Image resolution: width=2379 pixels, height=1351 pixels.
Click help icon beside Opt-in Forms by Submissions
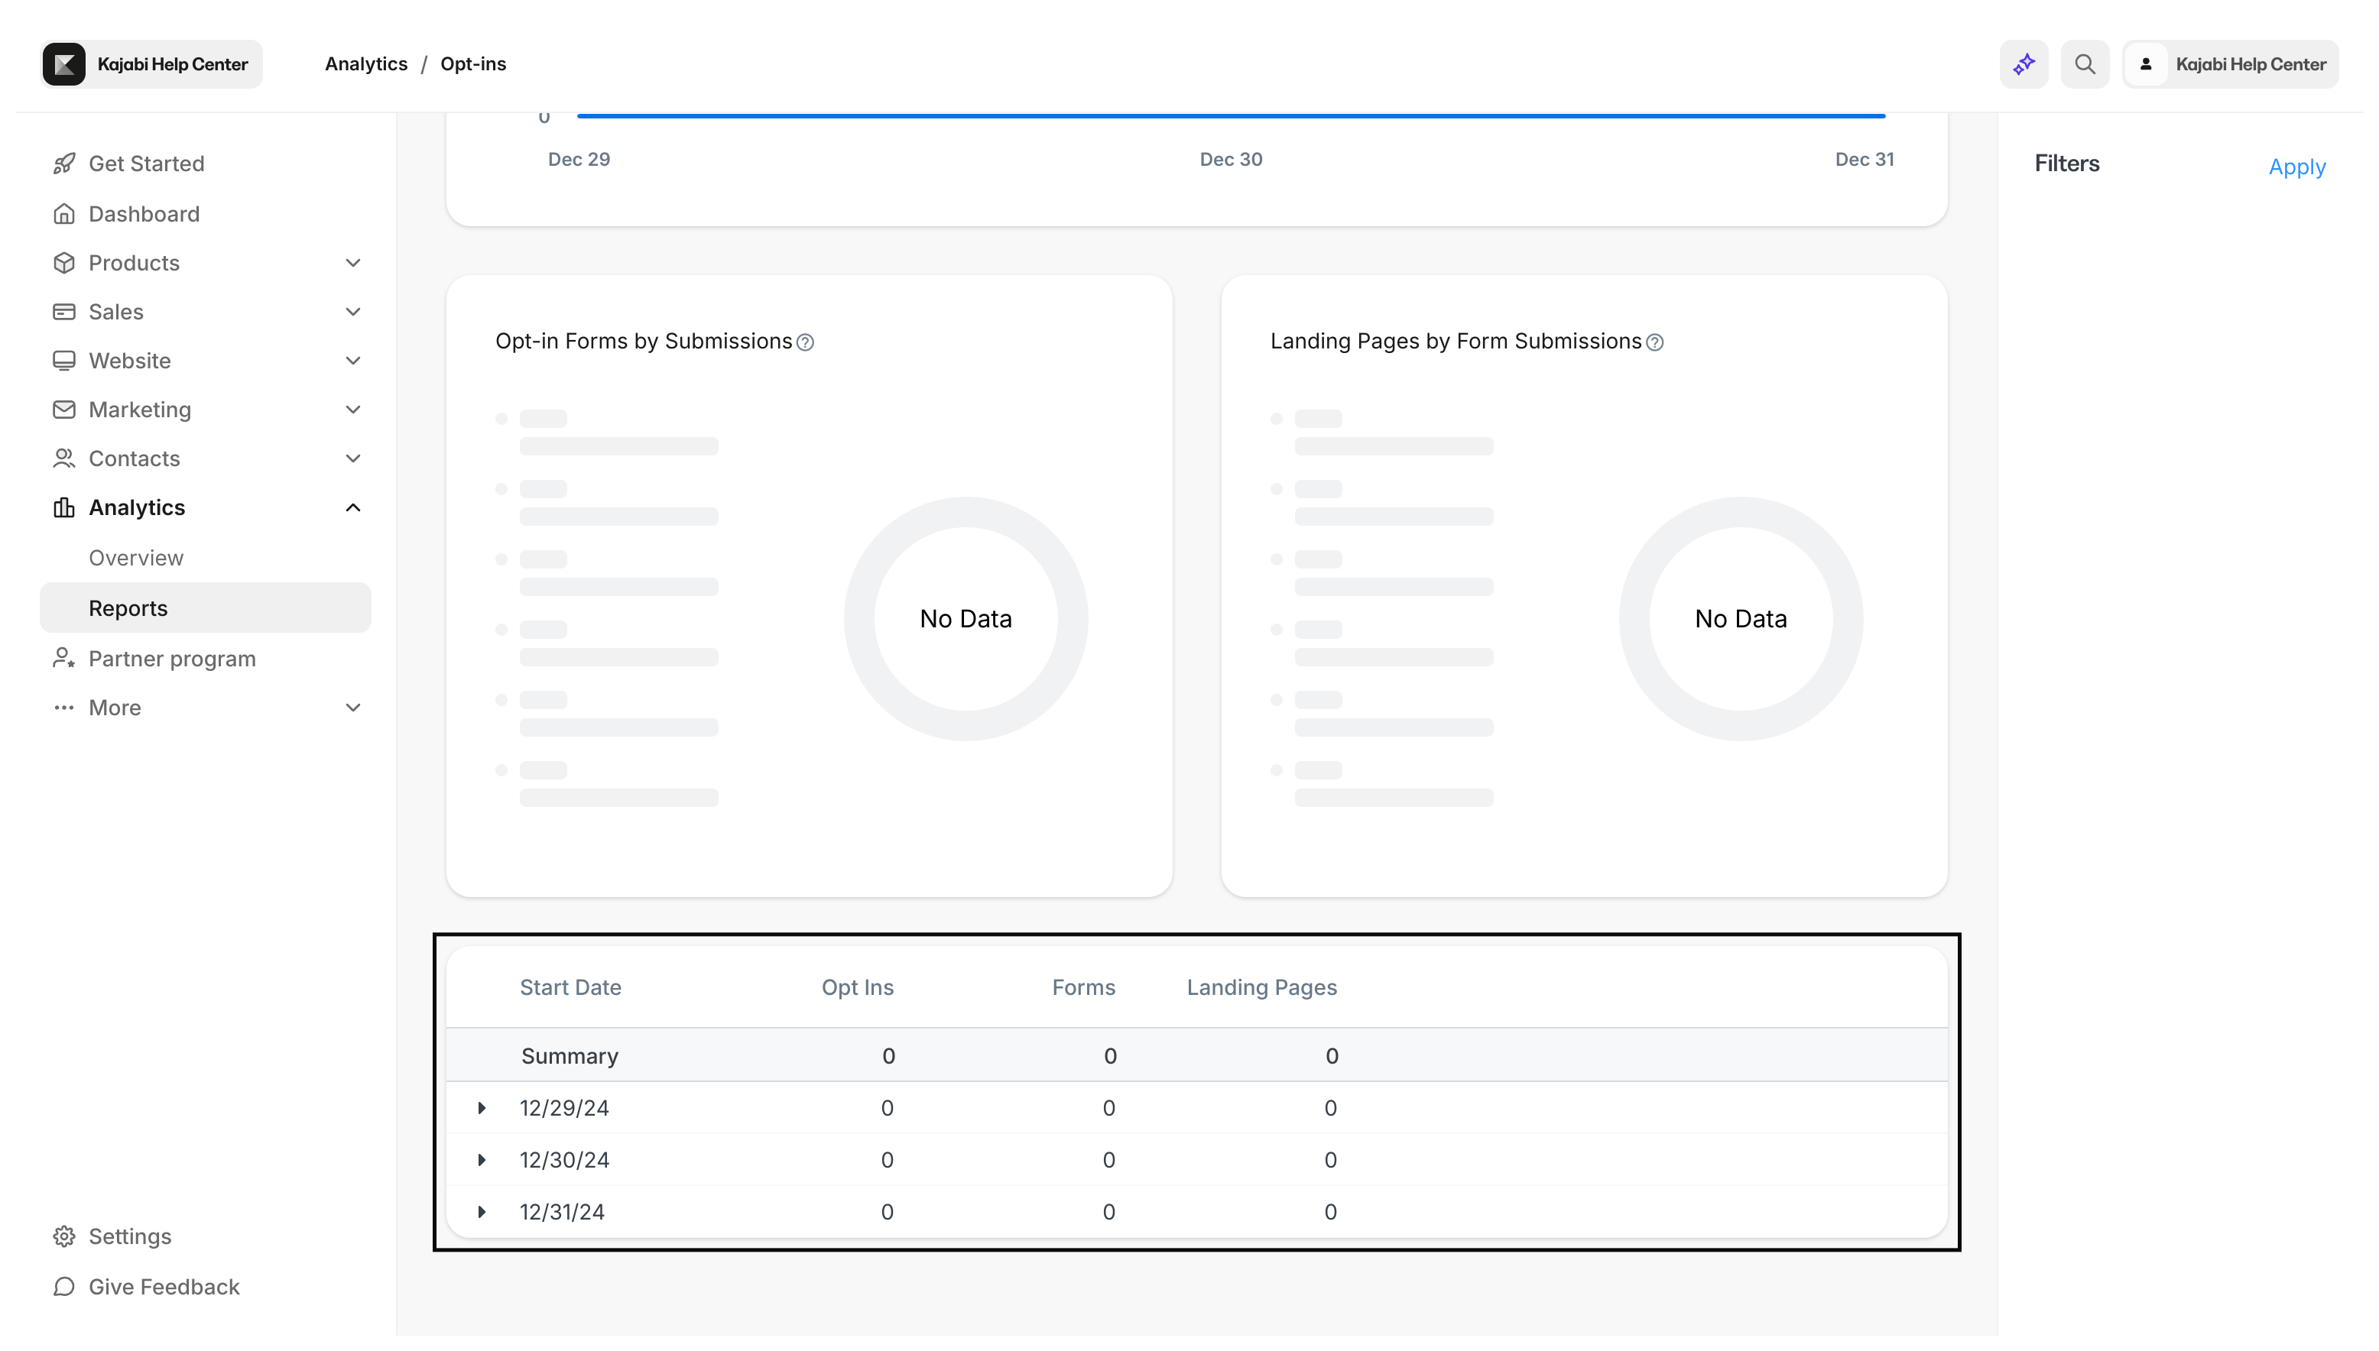tap(803, 342)
